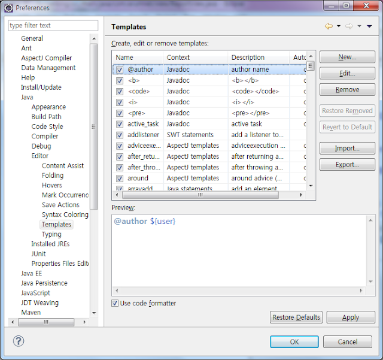Click template table scroll up arrow
This screenshot has height=360, width=383.
click(311, 56)
